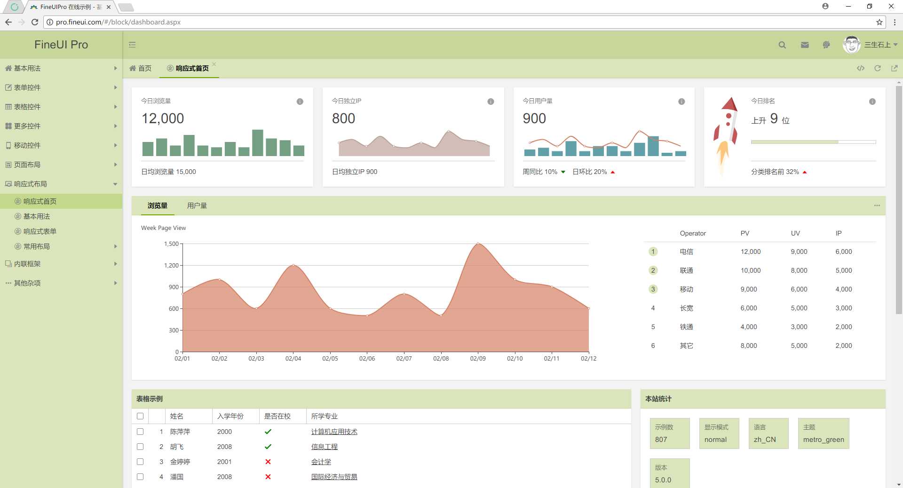Expand the 移动控件 menu arrow
This screenshot has height=488, width=903.
click(115, 145)
